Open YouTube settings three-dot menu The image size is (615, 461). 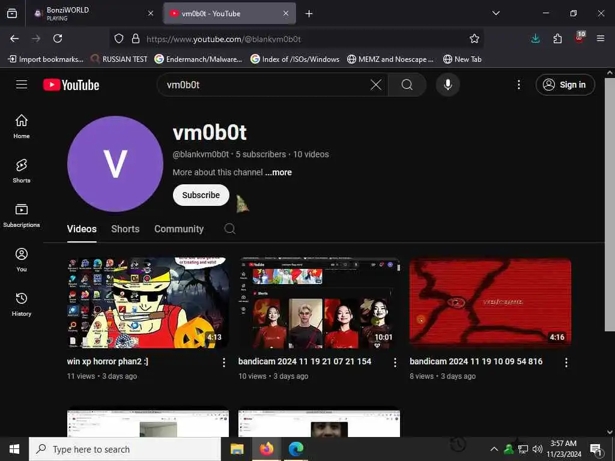pos(518,85)
